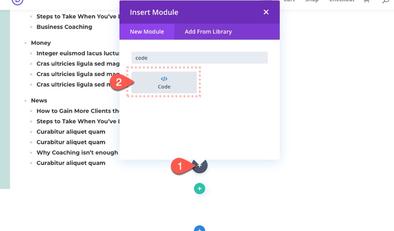Open 'Why Coaching isn't enough' link
Viewport: 394px width, 231px height.
tap(77, 152)
